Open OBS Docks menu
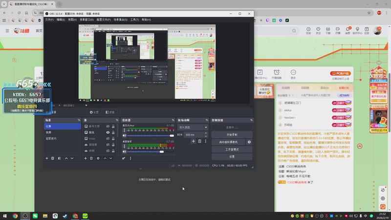 click(87, 20)
